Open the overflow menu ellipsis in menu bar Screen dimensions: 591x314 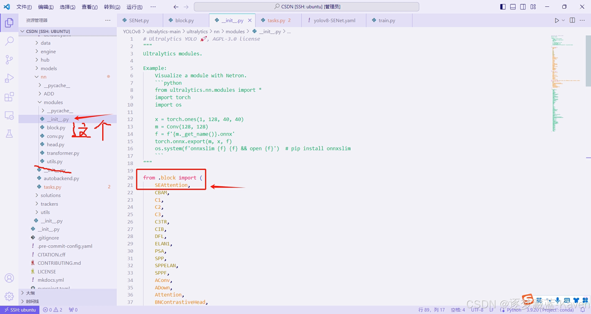153,7
